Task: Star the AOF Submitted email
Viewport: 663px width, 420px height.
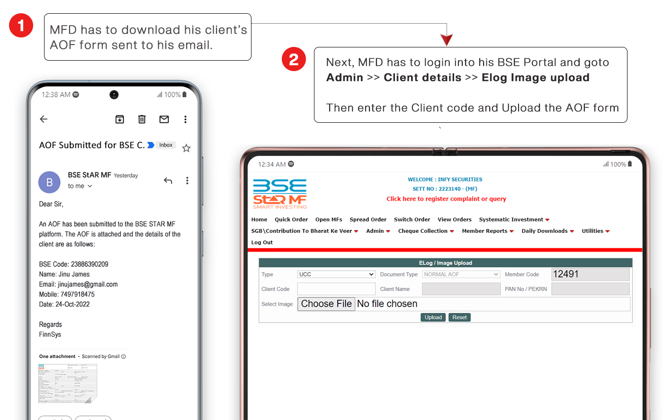Action: pos(186,148)
